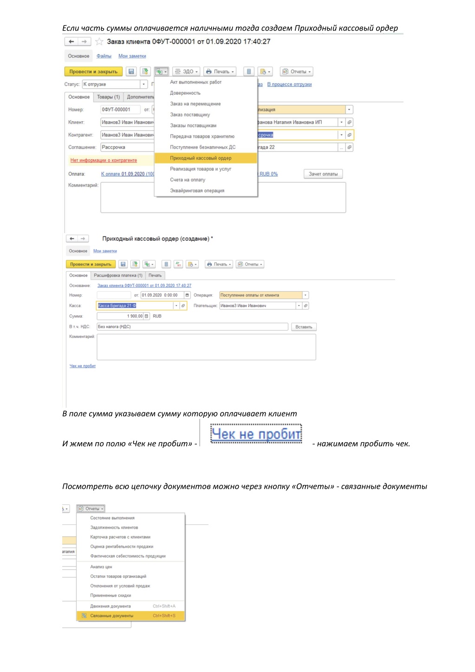475x672 pixels.
Task: Expand the Плательщик dropdown arrow
Action: tap(299, 306)
